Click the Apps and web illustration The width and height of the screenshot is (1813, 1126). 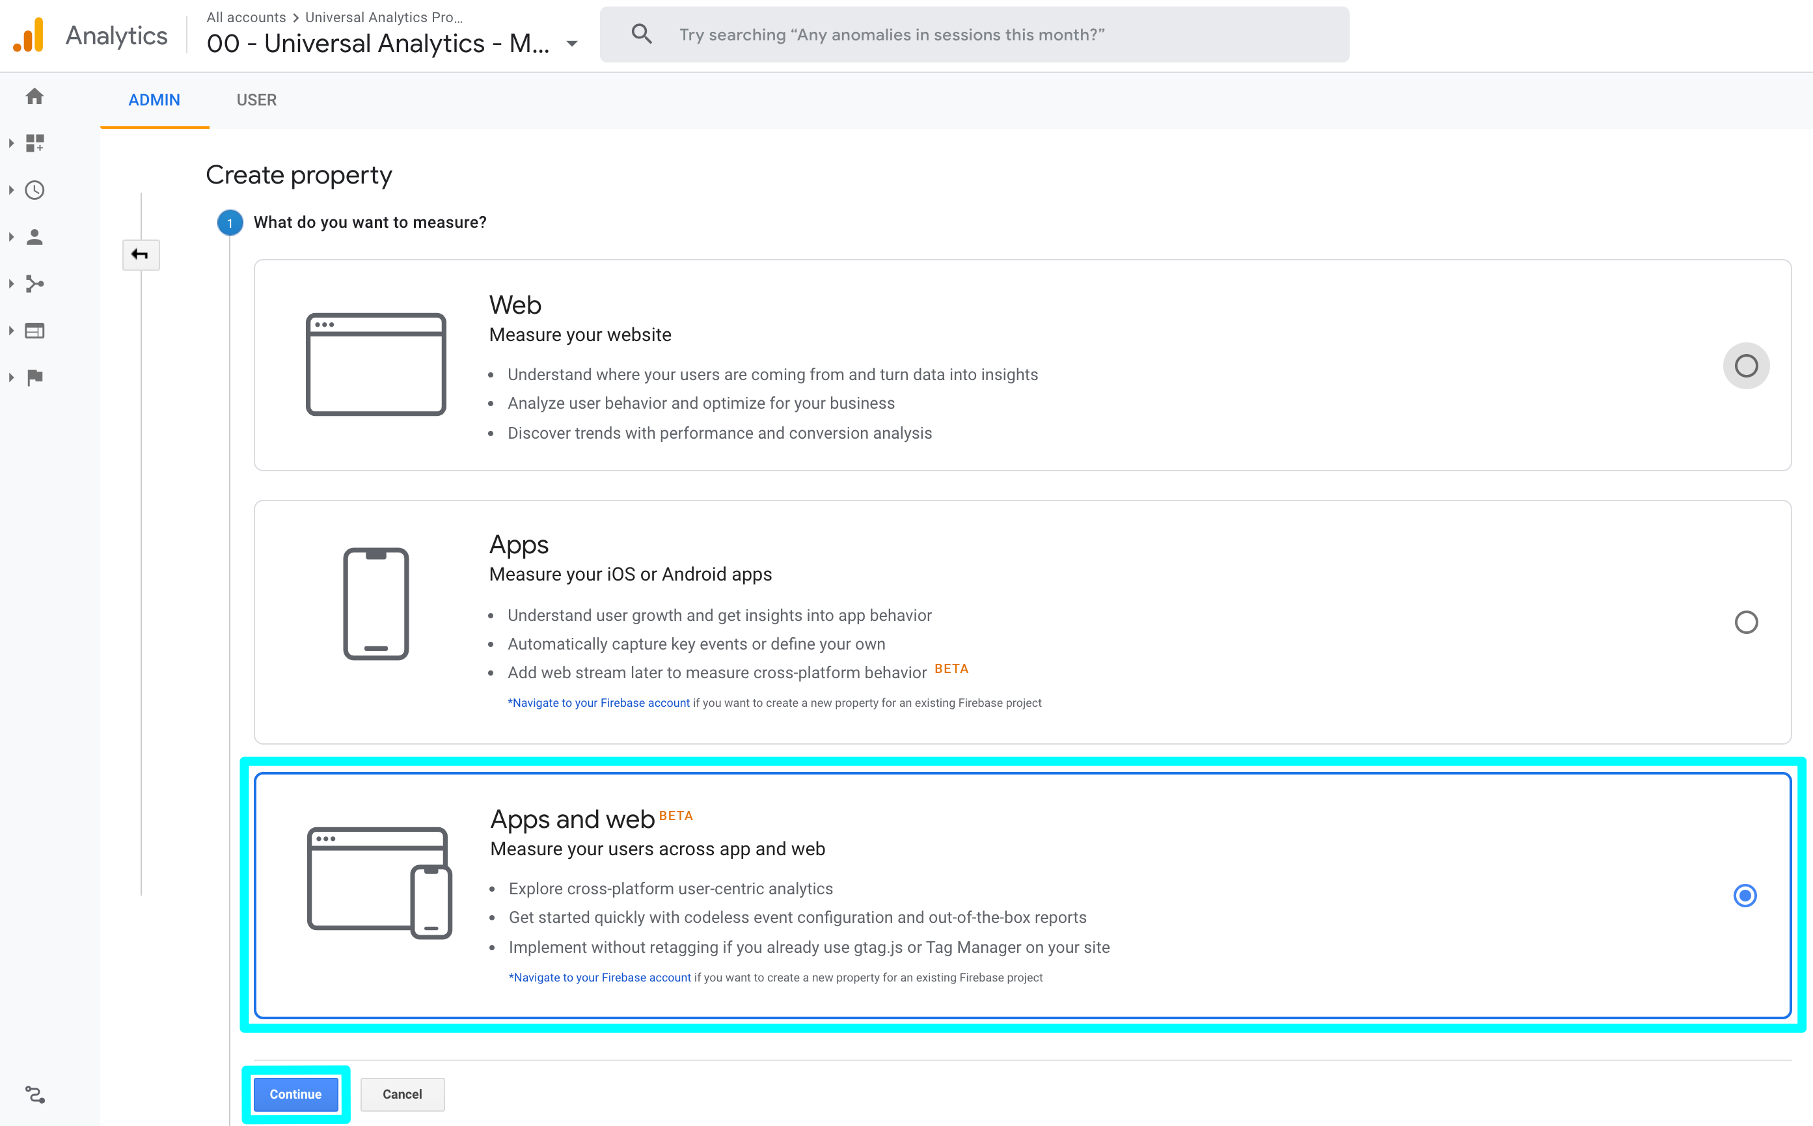coord(379,883)
